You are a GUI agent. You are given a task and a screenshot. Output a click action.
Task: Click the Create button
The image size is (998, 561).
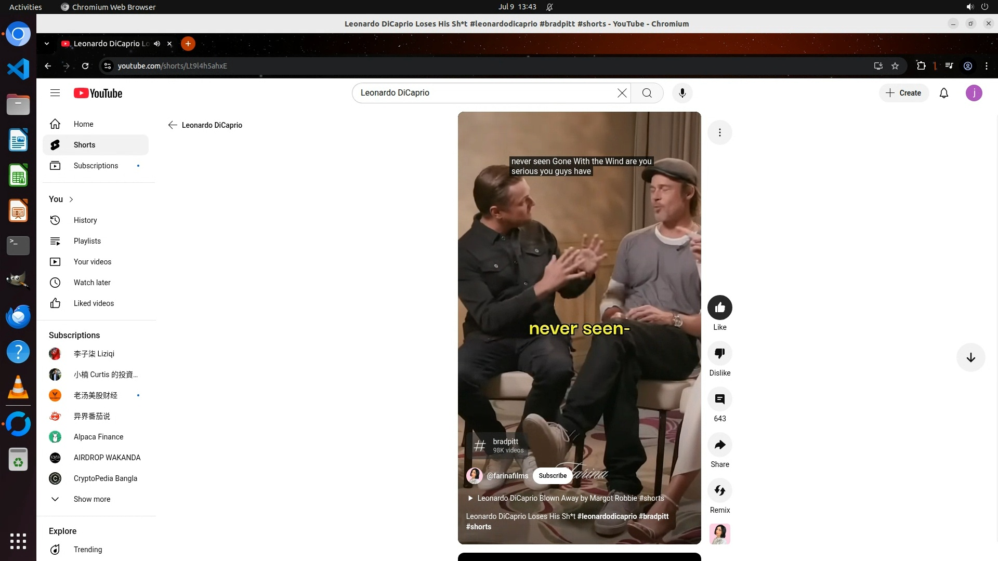click(903, 93)
